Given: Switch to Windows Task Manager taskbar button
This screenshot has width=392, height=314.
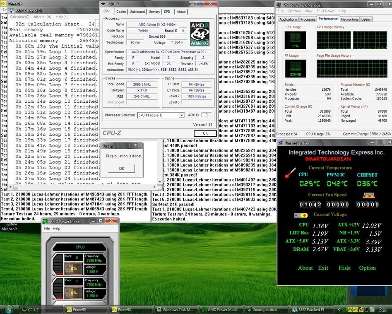Looking at the screenshot, I should tap(176, 310).
